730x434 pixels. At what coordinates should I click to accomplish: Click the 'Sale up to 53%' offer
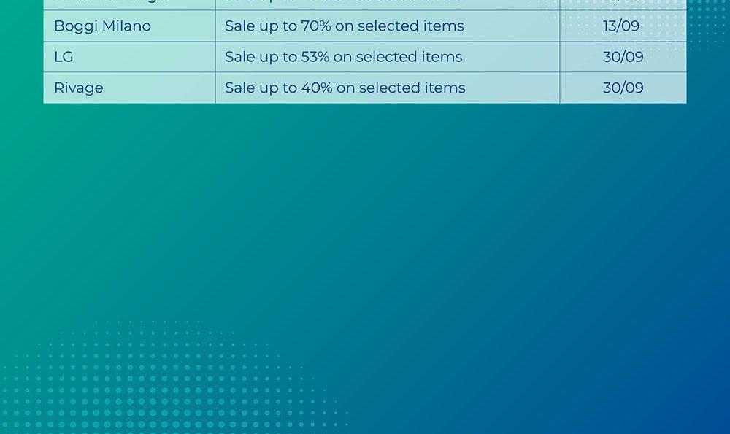[x=343, y=57]
